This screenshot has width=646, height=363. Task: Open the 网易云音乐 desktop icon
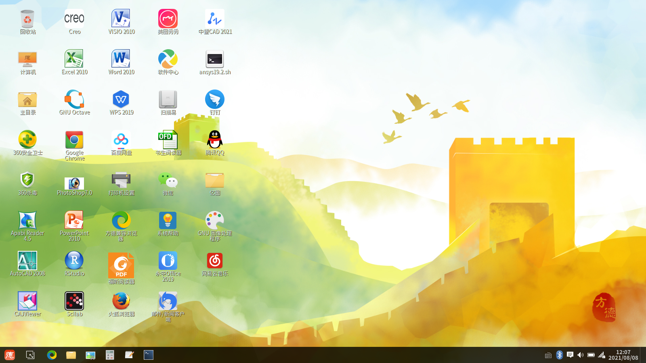coord(215,261)
